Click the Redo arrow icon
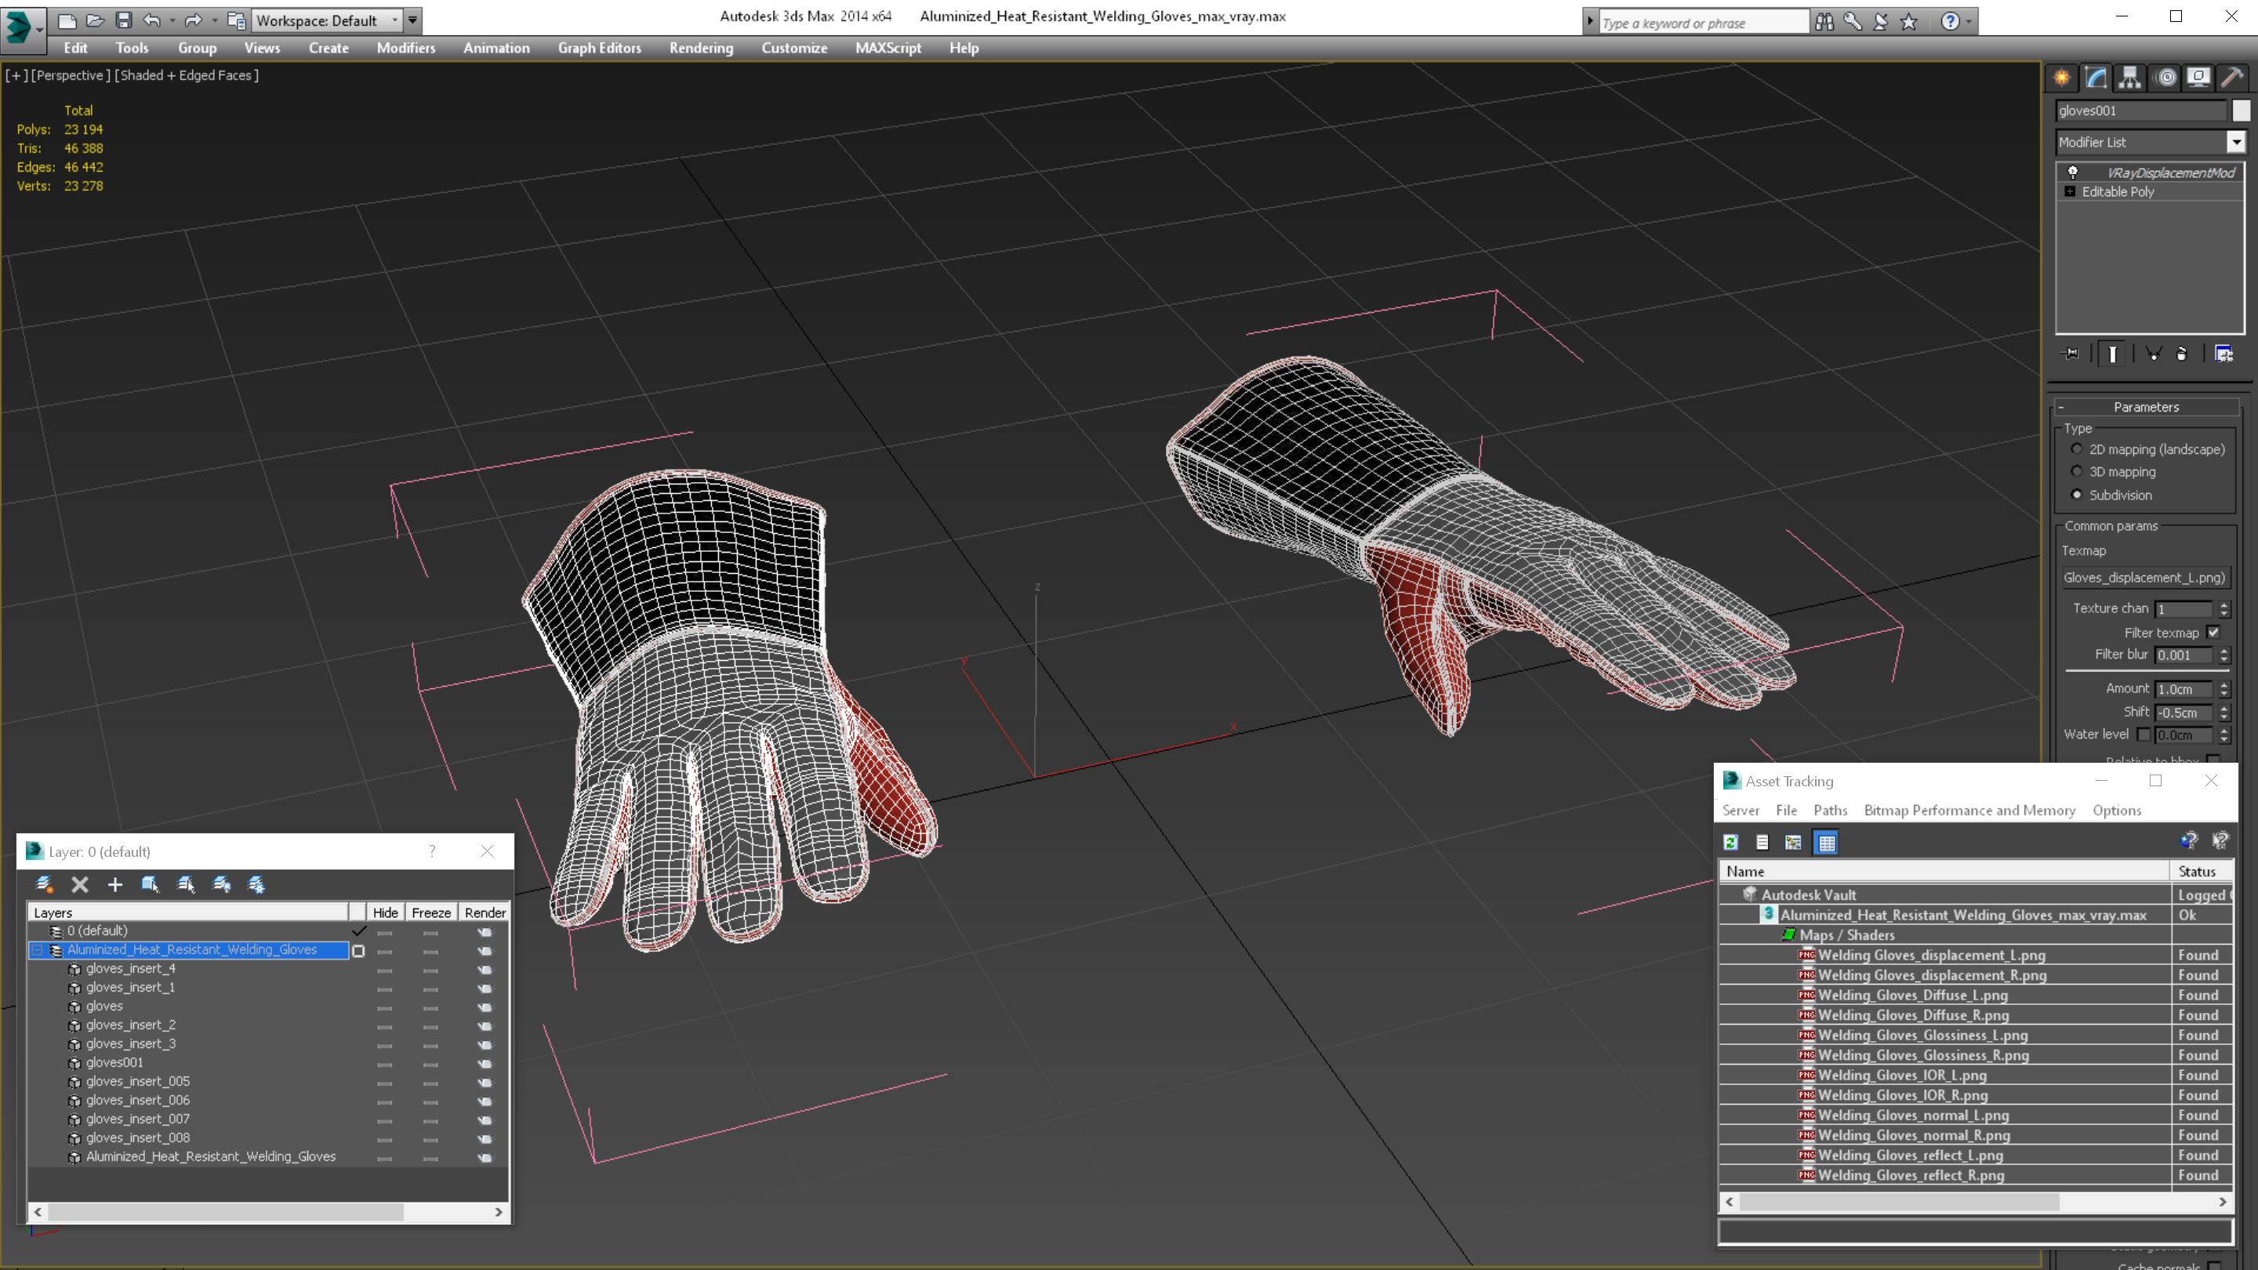Viewport: 2258px width, 1270px height. (194, 20)
